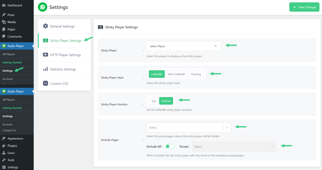Screen dimensions: 322x170
Task: Open the Dashboard menu item
Action: click(x=17, y=5)
